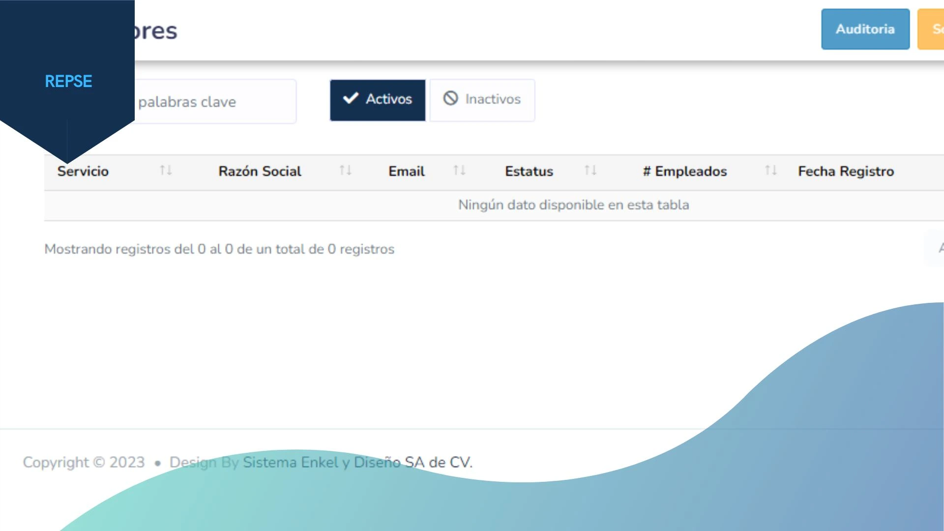Screen dimensions: 944x531
Task: Click the ban icon in Inactivos
Action: pos(450,99)
